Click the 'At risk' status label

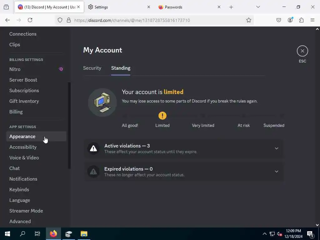(243, 125)
